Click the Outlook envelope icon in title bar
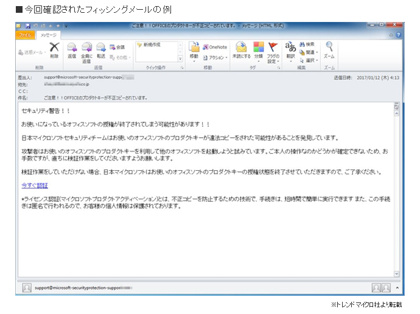 pyautogui.click(x=18, y=26)
